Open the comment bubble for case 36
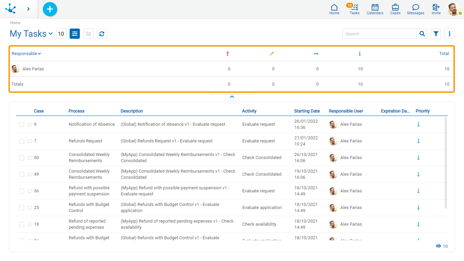 click(30, 191)
